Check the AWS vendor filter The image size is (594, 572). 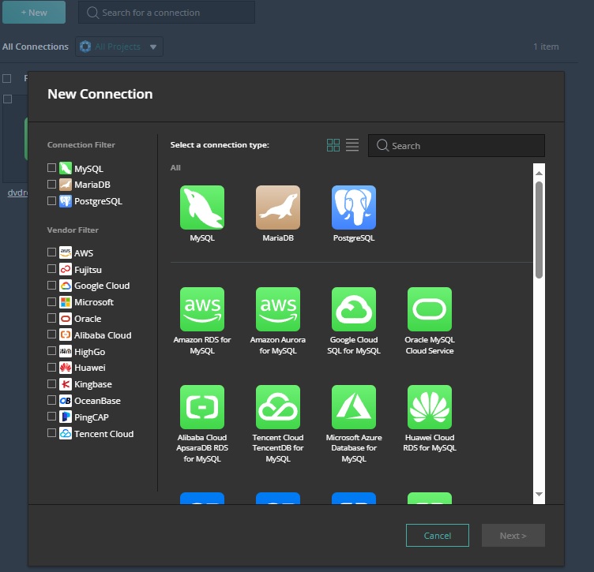point(52,252)
